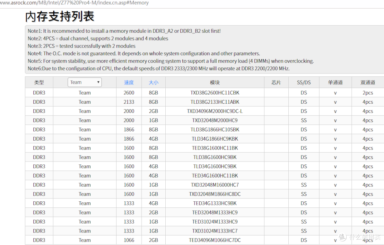Select the SS/DS column header

tap(304, 82)
